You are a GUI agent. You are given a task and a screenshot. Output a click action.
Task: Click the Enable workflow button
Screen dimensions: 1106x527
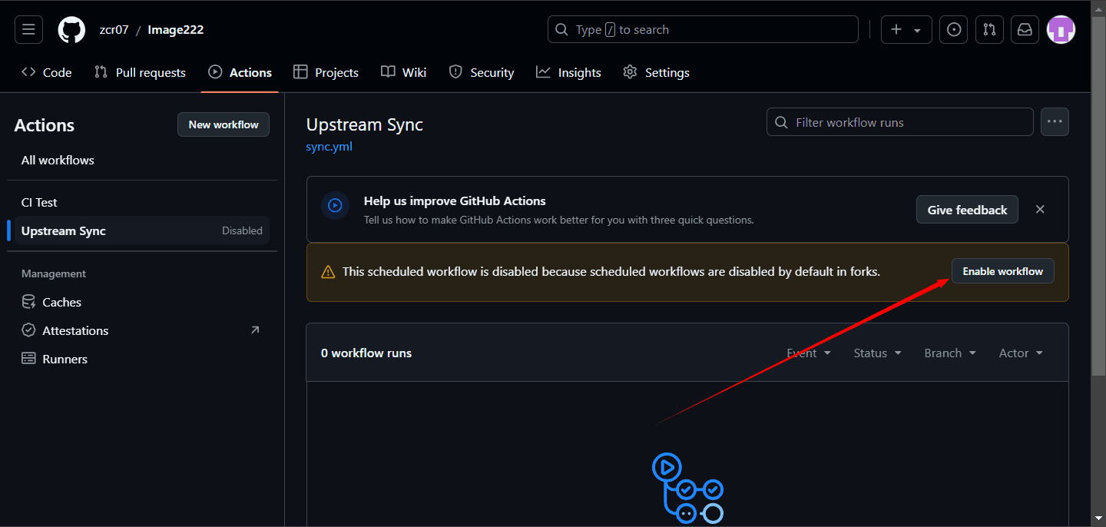[1002, 271]
